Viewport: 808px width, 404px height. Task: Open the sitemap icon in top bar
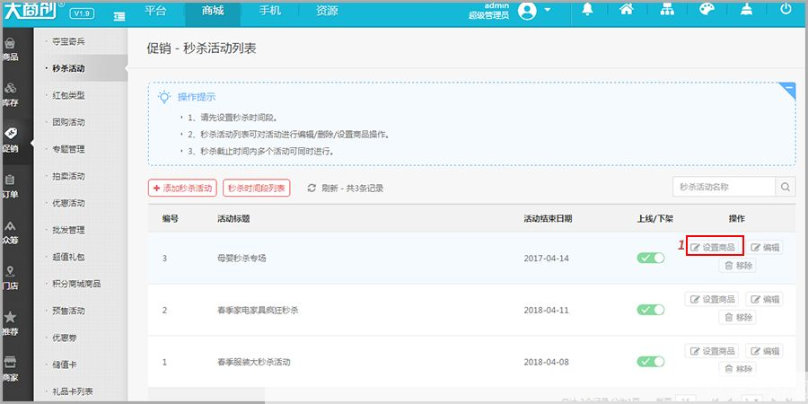point(667,9)
